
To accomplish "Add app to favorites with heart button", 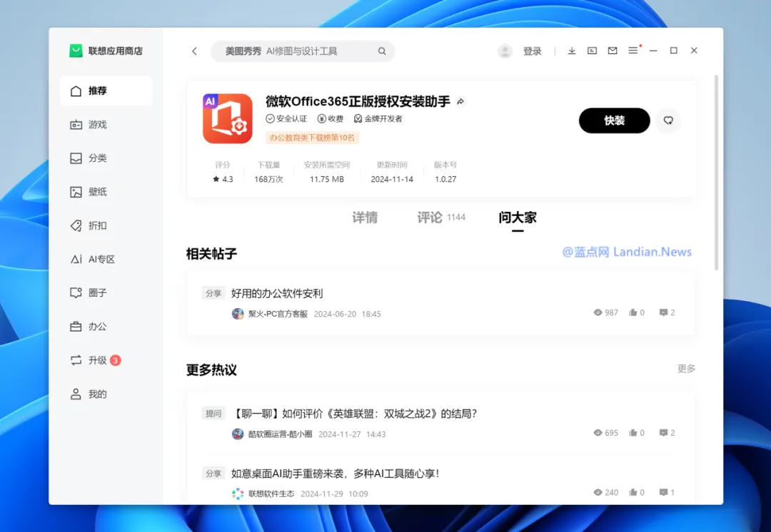I will pyautogui.click(x=668, y=121).
